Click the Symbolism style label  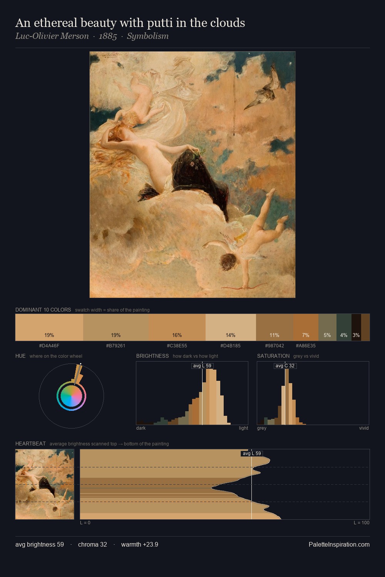(x=148, y=36)
